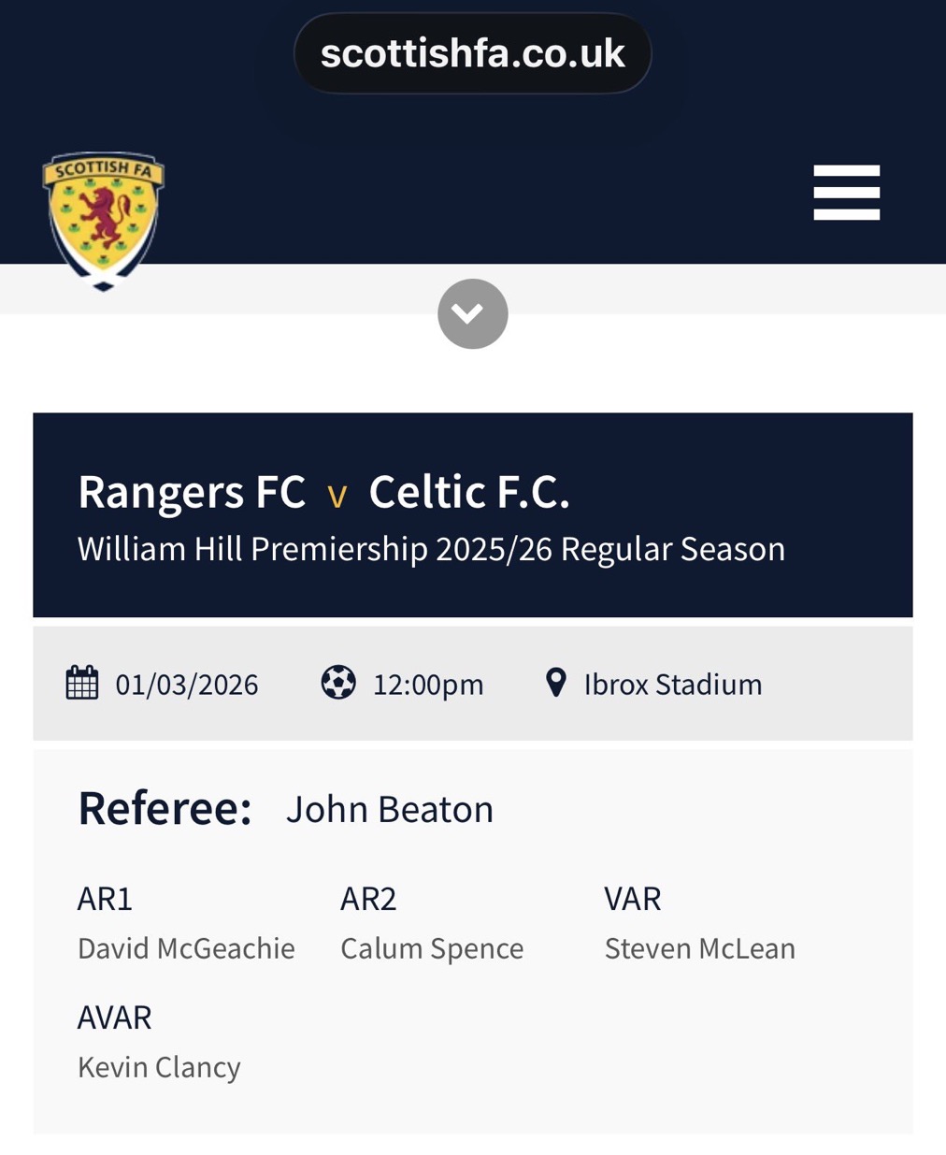
Task: Click AR2 official Calum Spence
Action: pyautogui.click(x=432, y=948)
